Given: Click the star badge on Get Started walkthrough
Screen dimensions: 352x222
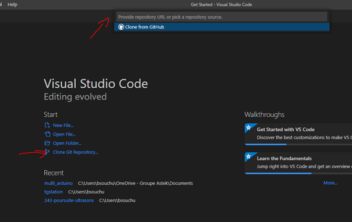Looking at the screenshot, I should pos(248,128).
